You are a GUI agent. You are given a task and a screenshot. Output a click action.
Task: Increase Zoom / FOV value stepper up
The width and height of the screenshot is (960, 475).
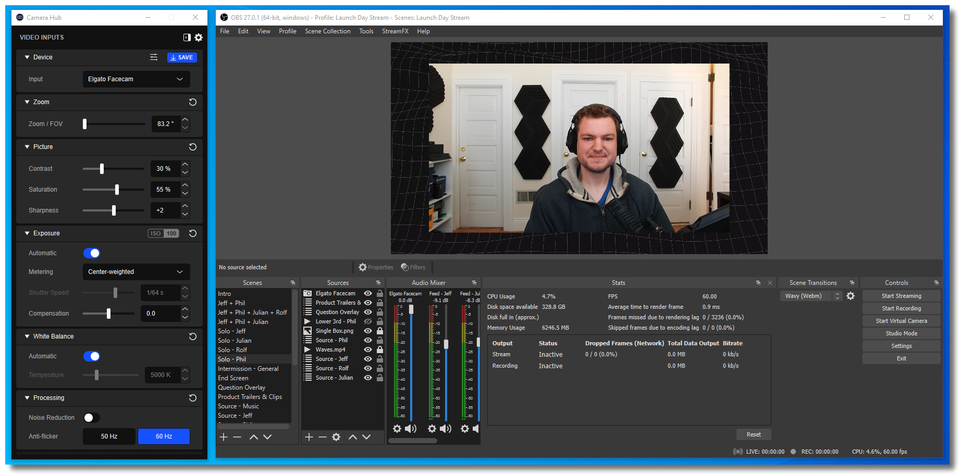click(x=185, y=120)
